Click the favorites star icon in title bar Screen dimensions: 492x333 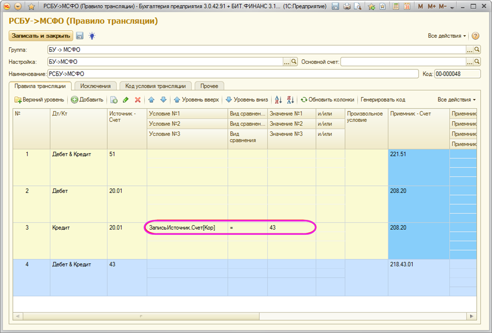[31, 6]
